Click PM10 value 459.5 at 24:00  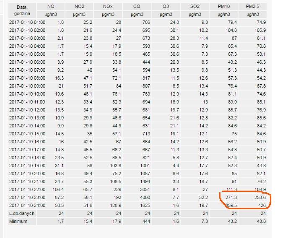(x=231, y=205)
